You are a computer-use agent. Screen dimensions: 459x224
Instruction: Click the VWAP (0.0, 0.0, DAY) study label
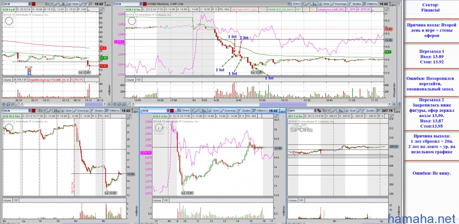pyautogui.click(x=281, y=10)
